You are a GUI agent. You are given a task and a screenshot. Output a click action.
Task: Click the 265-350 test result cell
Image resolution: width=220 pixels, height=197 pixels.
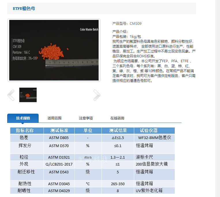pos(118,184)
